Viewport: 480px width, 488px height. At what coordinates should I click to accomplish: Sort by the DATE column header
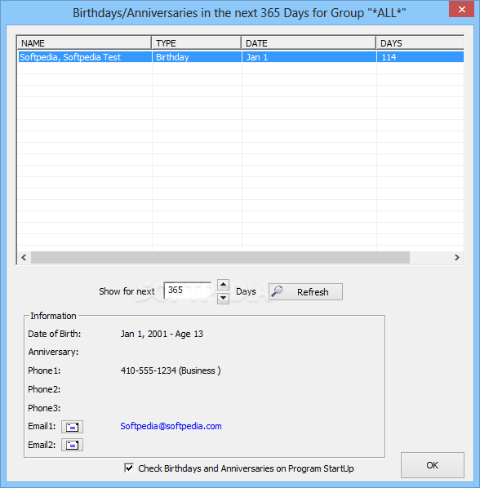(x=309, y=43)
